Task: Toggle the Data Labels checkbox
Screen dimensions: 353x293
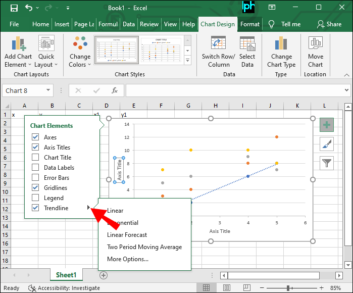Action: (35, 168)
